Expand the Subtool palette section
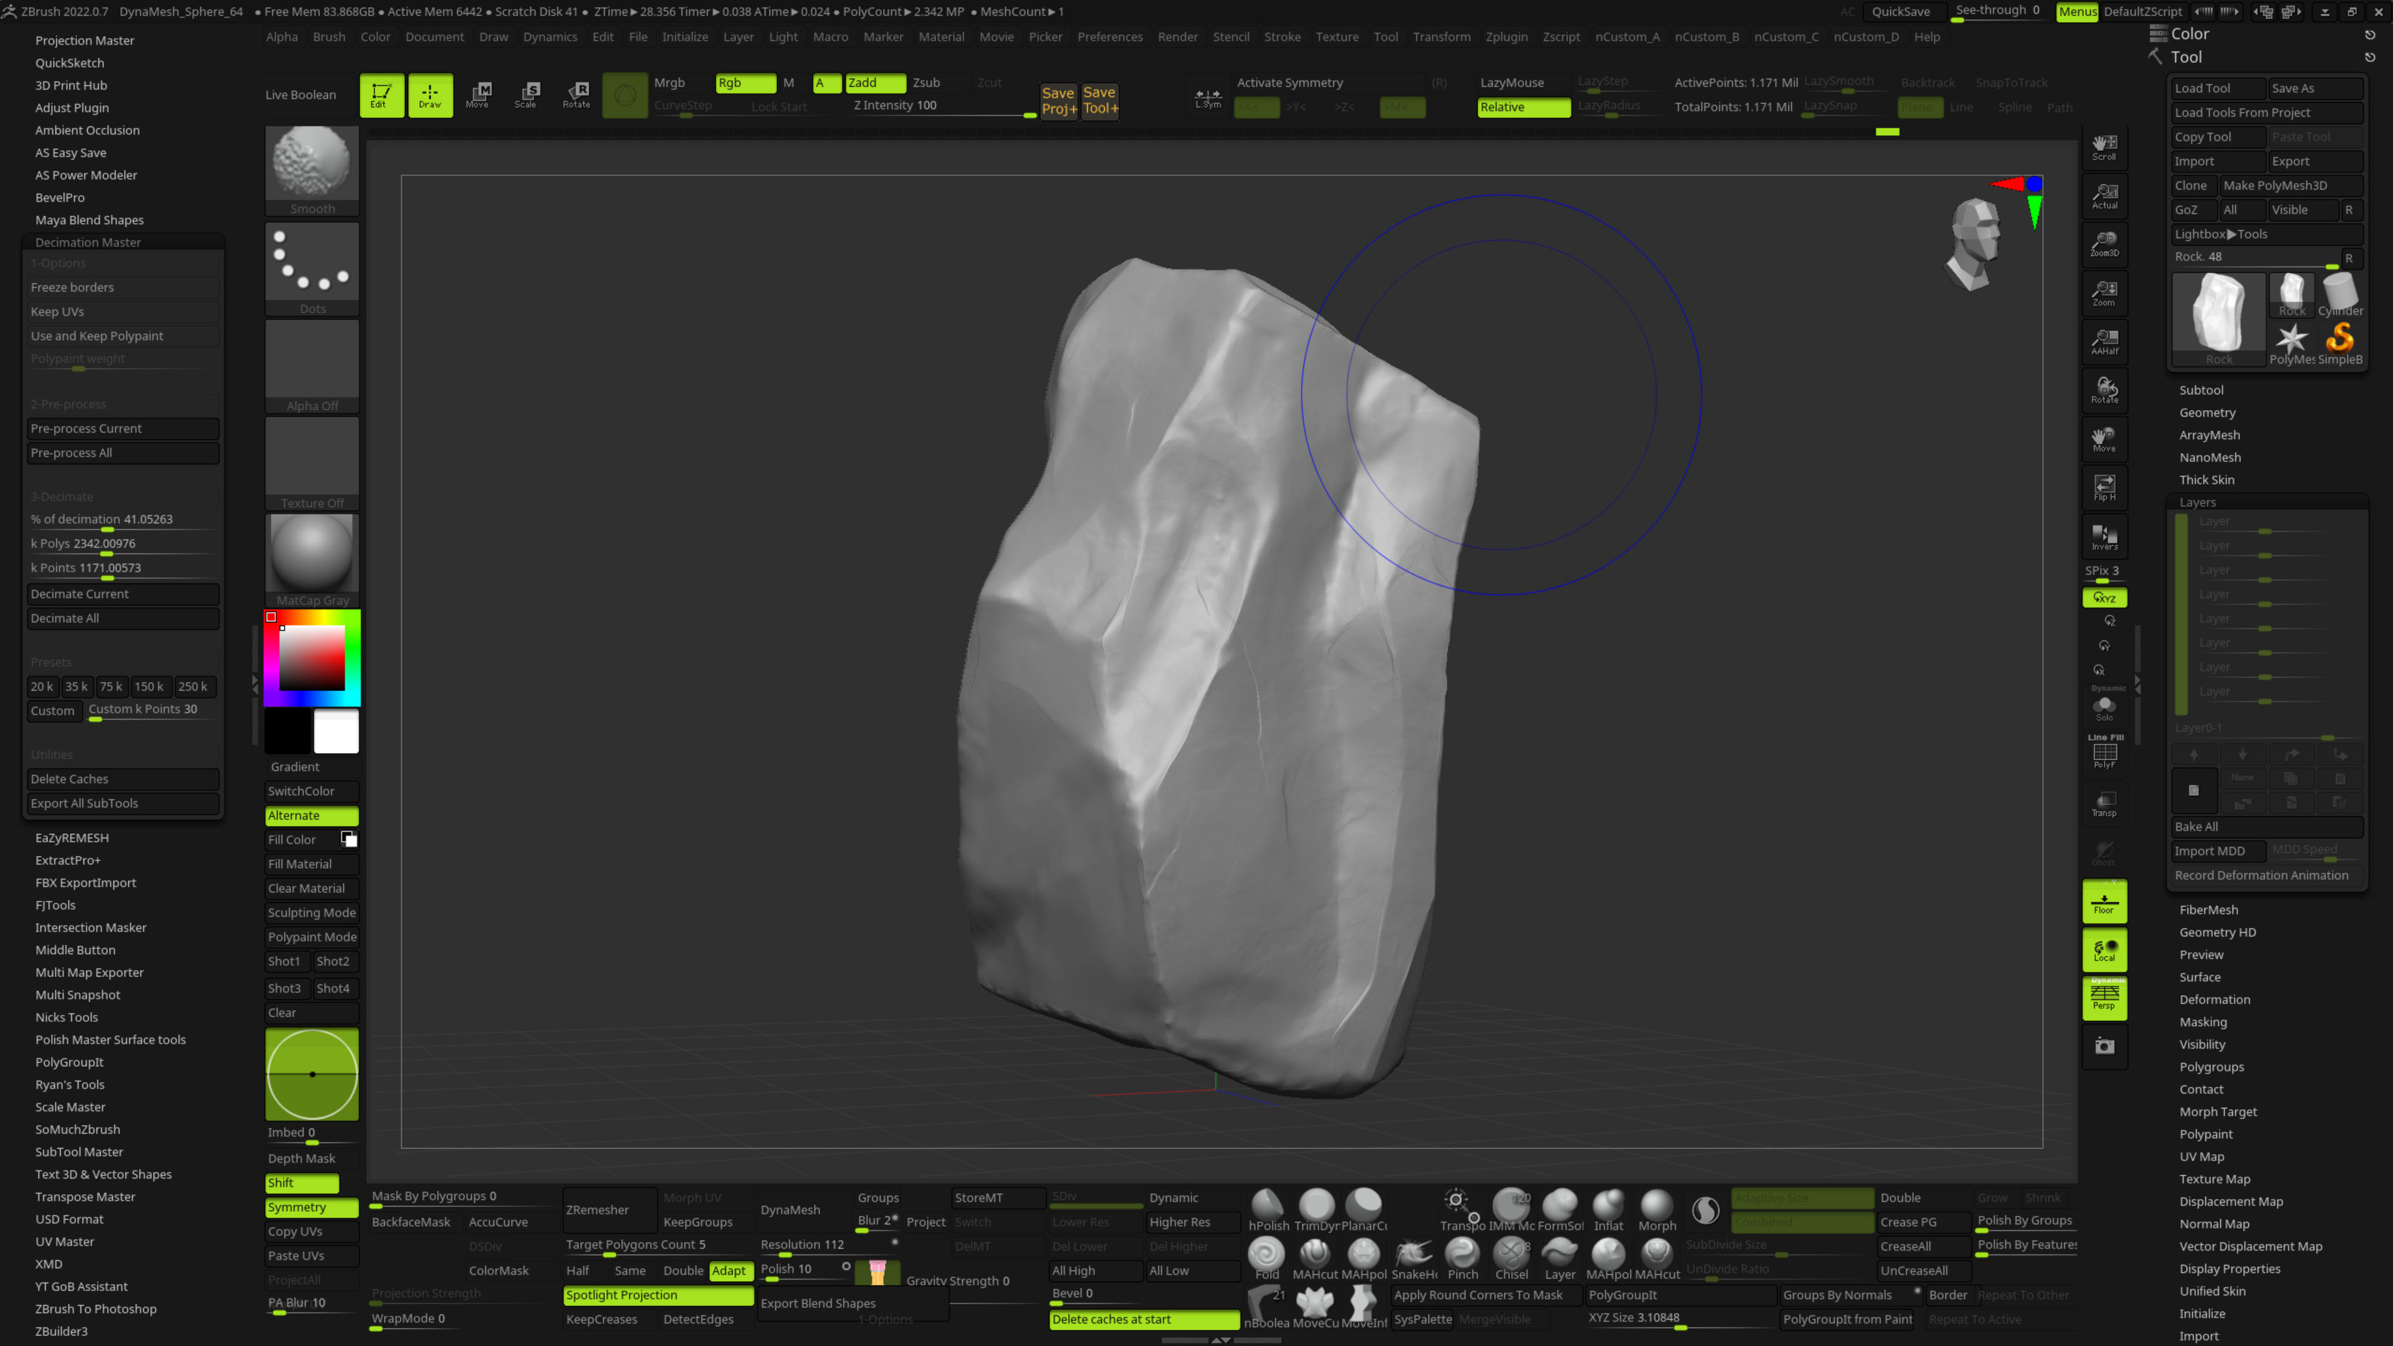The image size is (2393, 1346). click(2200, 390)
